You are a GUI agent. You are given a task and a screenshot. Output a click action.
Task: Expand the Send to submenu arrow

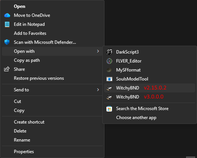point(98,90)
